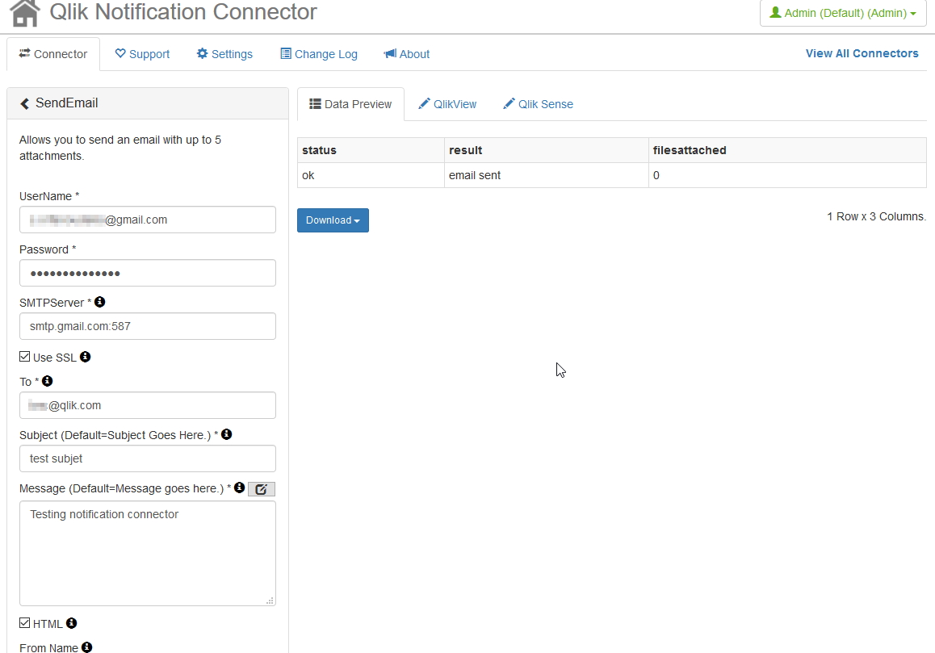
Task: Click the info icon beside Use SSL
Action: pos(86,356)
